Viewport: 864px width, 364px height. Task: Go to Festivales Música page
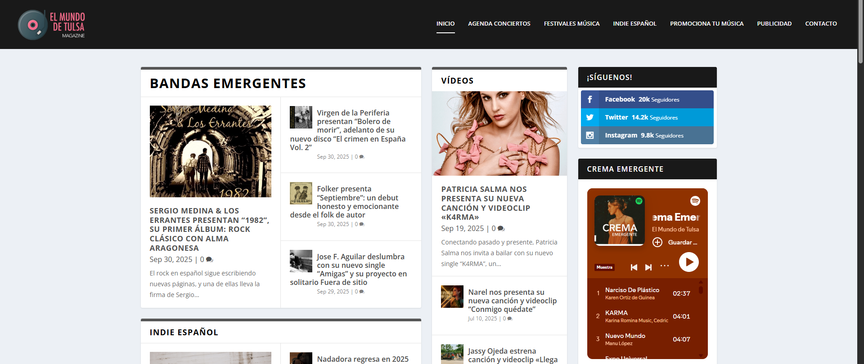(571, 24)
